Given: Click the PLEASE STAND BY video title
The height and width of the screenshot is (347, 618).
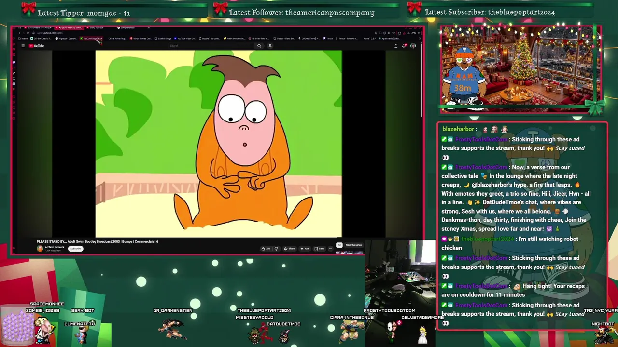Looking at the screenshot, I should pos(97,241).
